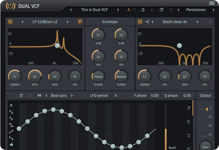Click the F2 cutoff knob showing 1000Hz
Image resolution: width=219 pixels, height=150 pixels.
coord(145,77)
